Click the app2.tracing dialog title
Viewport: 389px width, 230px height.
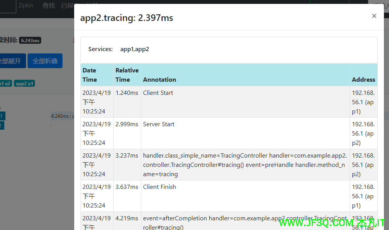(127, 18)
